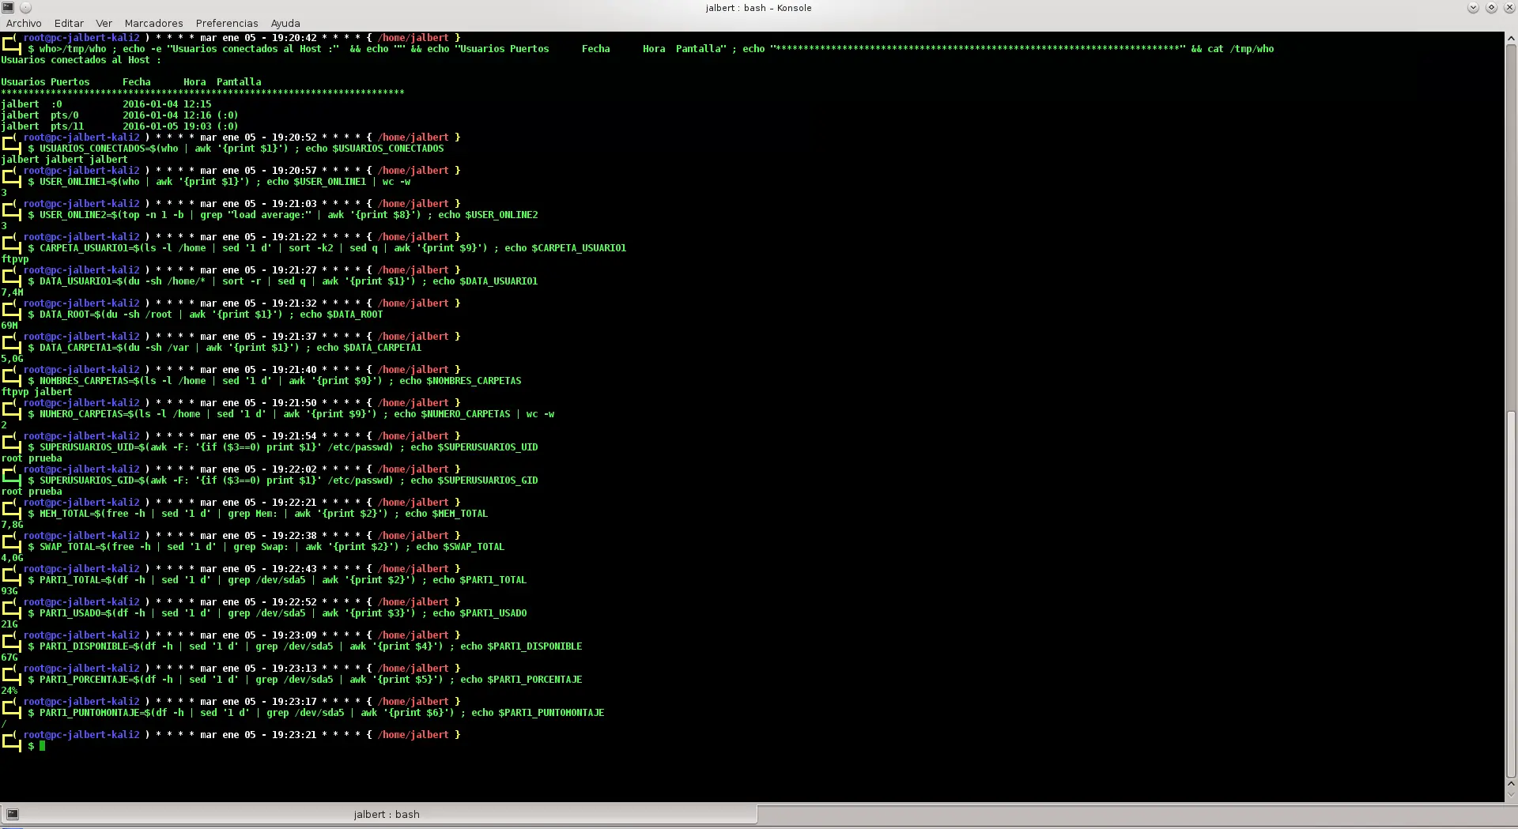Viewport: 1518px width, 829px height.
Task: Click the 'jalbert pts/0' output row
Action: pos(119,115)
